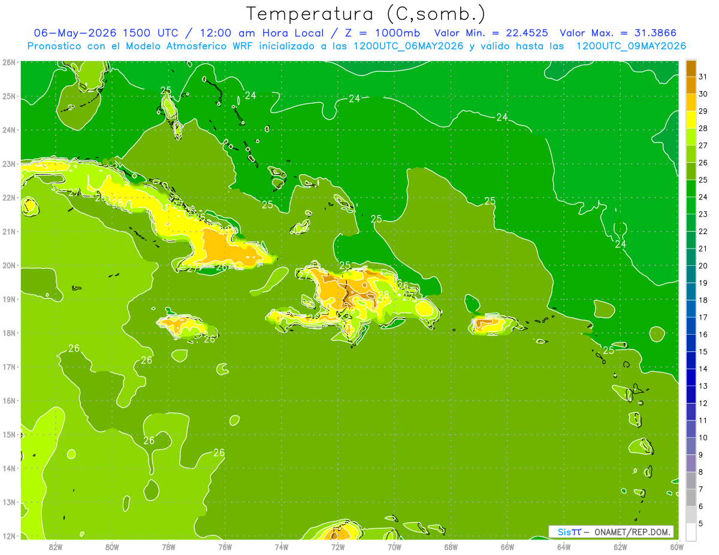This screenshot has height=555, width=719.
Task: Click the 82W longitude axis label
Action: click(56, 547)
